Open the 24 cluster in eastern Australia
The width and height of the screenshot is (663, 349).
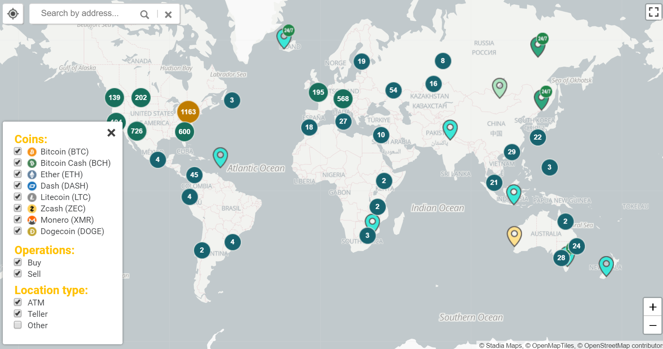pos(577,246)
